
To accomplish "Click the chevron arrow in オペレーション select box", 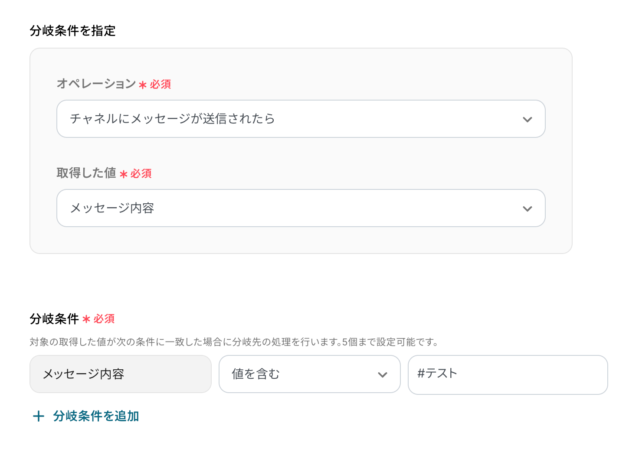I will tap(527, 119).
